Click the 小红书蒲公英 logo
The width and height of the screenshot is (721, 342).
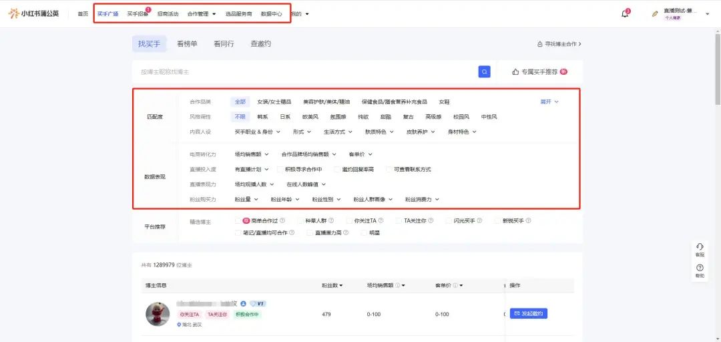pyautogui.click(x=34, y=13)
